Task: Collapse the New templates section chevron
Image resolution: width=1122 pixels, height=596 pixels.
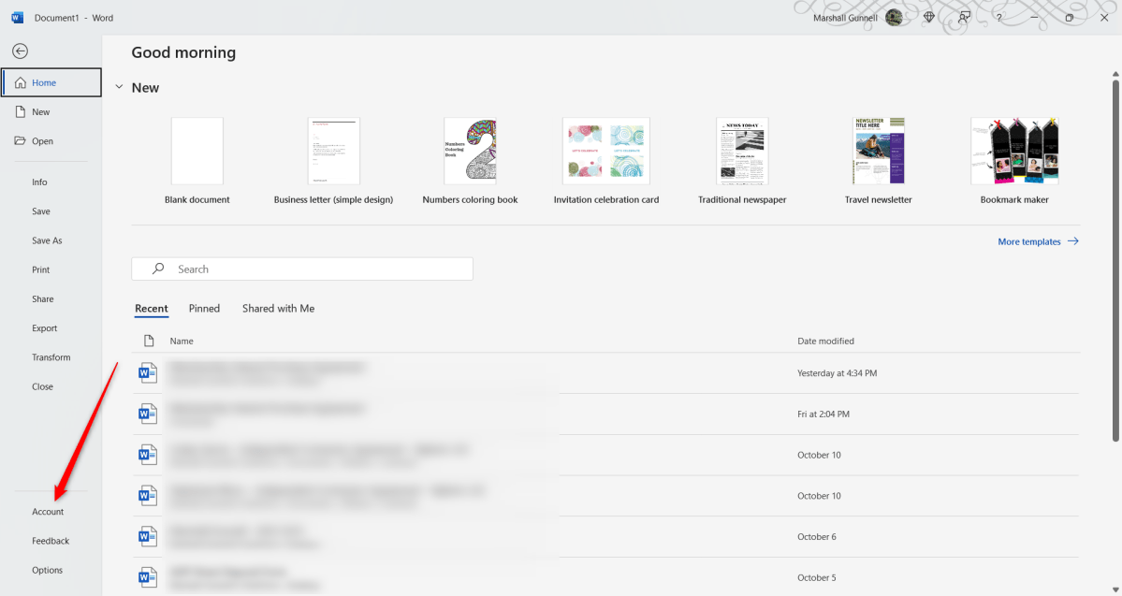Action: tap(118, 88)
